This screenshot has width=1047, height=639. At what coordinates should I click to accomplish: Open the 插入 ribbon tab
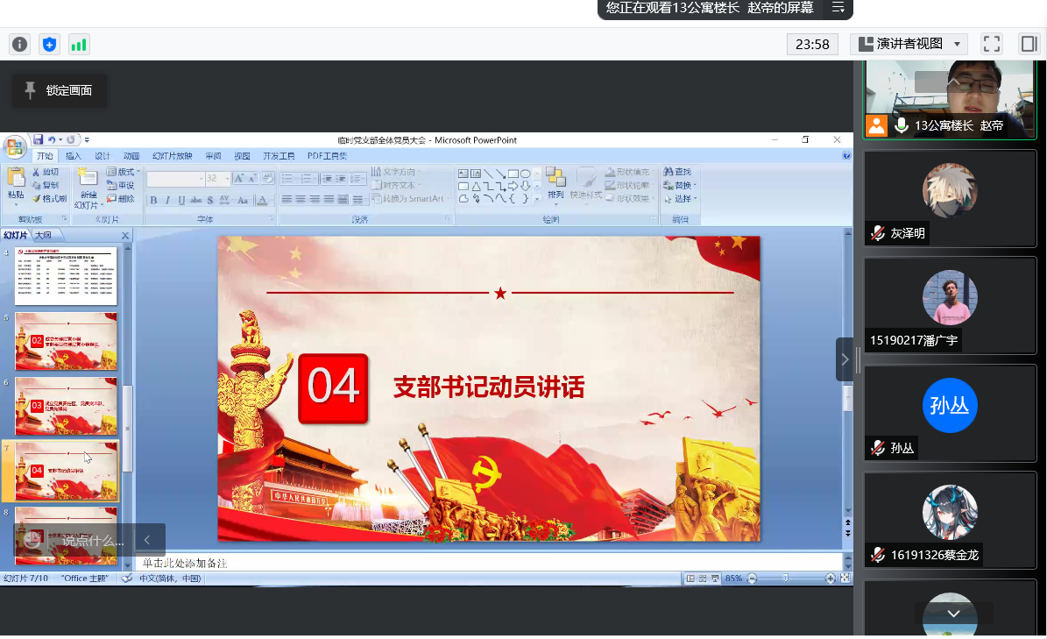click(74, 156)
